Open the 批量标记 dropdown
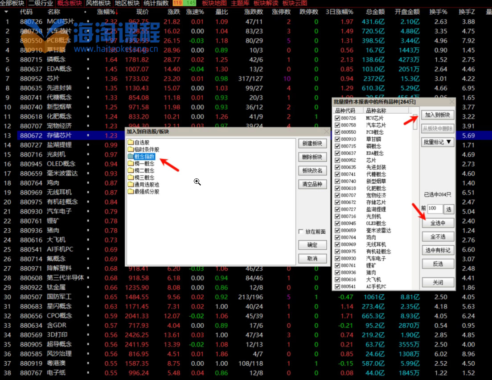Viewport: 492px width, 380px height. pos(438,142)
